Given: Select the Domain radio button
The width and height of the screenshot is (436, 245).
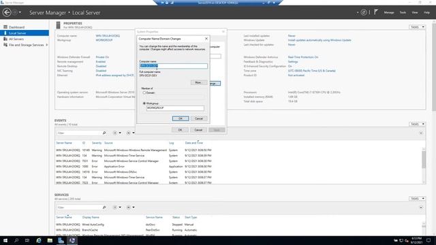Looking at the screenshot, I should point(144,93).
